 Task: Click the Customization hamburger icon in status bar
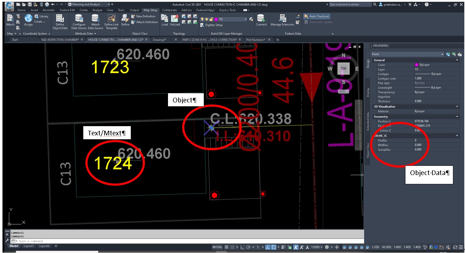tap(461, 247)
